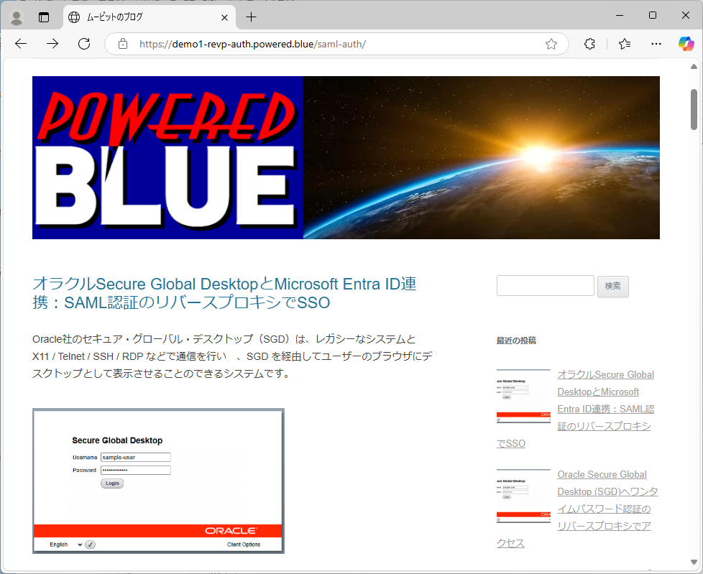Focus the blog search input field
Image resolution: width=703 pixels, height=574 pixels.
point(545,285)
